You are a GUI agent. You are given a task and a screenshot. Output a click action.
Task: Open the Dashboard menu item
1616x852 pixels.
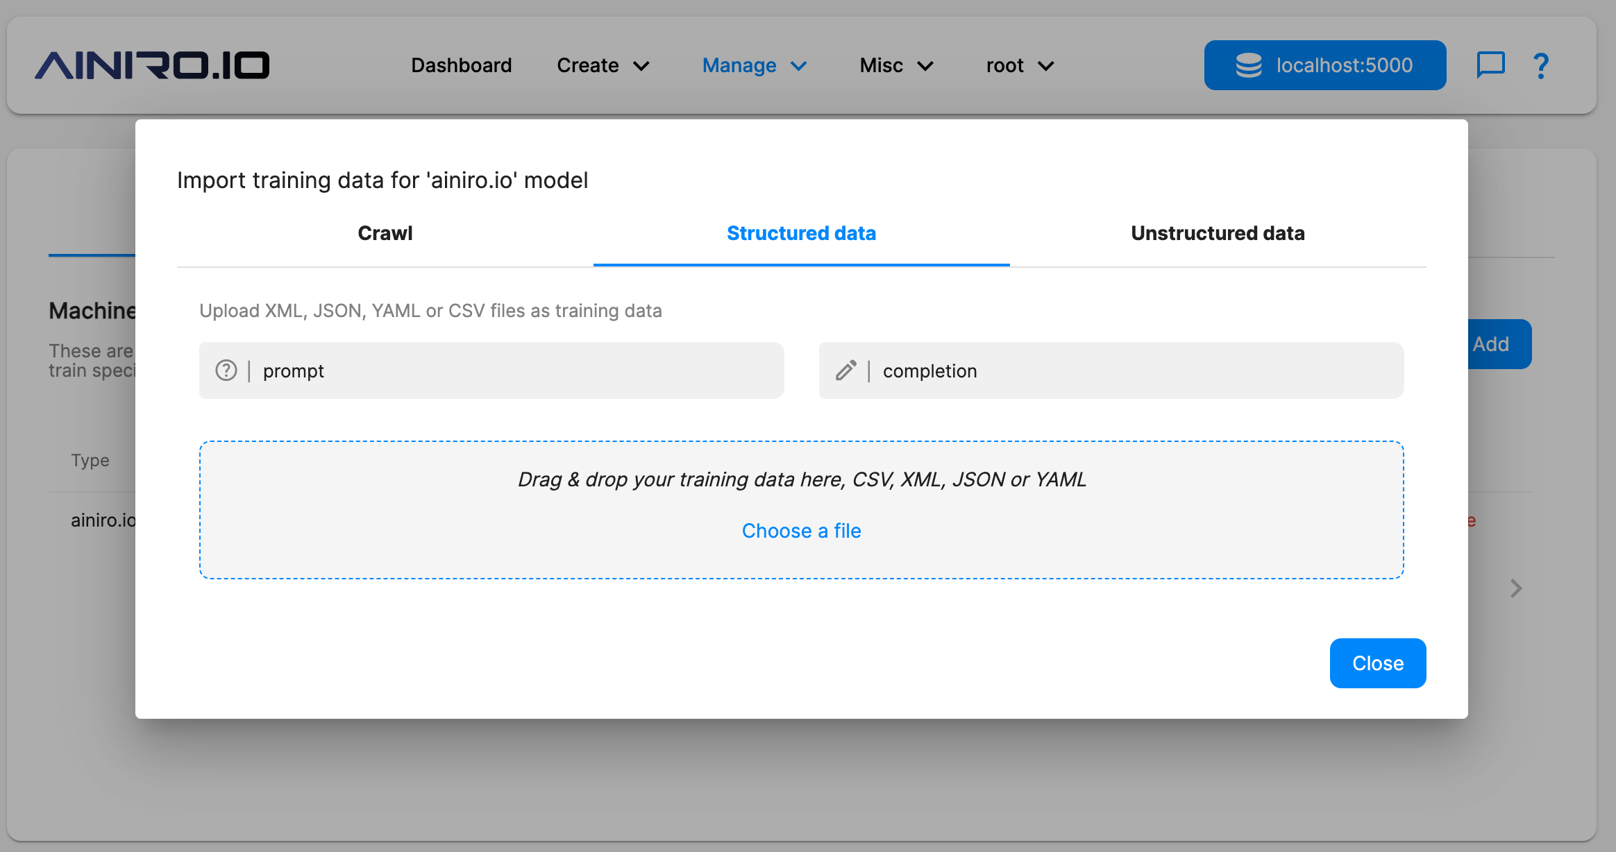pos(461,65)
